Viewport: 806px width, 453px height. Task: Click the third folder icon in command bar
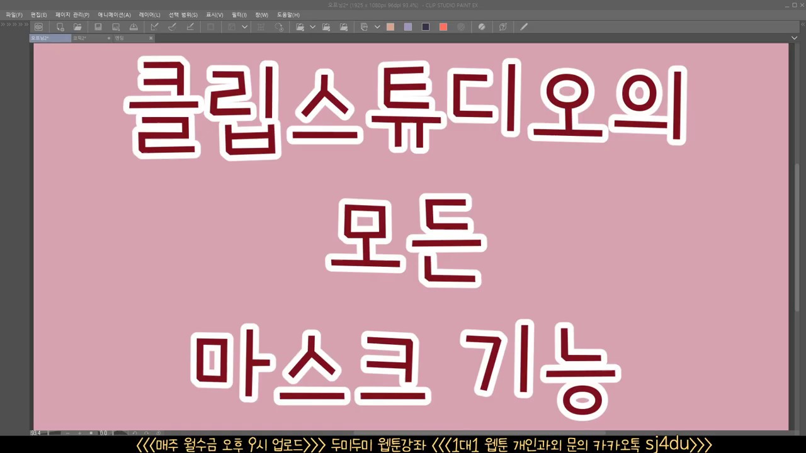click(344, 27)
